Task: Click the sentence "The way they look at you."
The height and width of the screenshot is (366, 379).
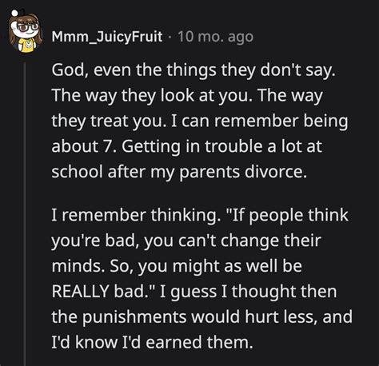Action: pyautogui.click(x=152, y=96)
